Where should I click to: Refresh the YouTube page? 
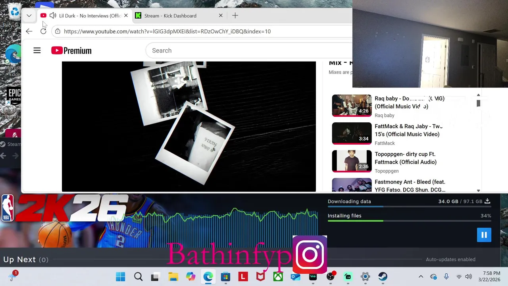pyautogui.click(x=43, y=31)
